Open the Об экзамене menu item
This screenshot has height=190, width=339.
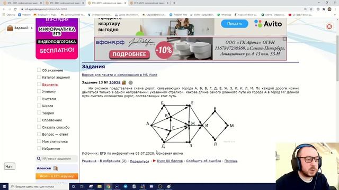coord(52,70)
